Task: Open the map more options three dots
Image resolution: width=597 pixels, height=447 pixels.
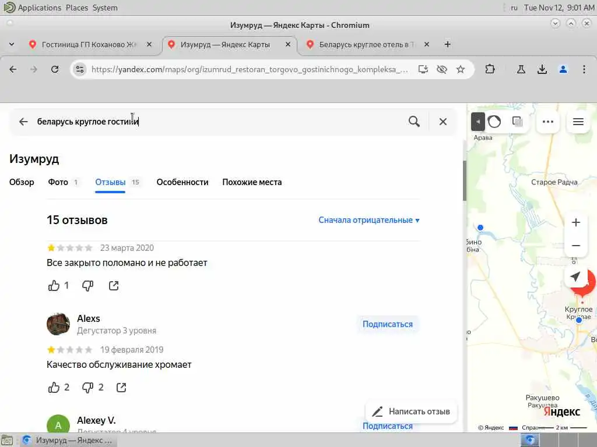Action: (547, 122)
